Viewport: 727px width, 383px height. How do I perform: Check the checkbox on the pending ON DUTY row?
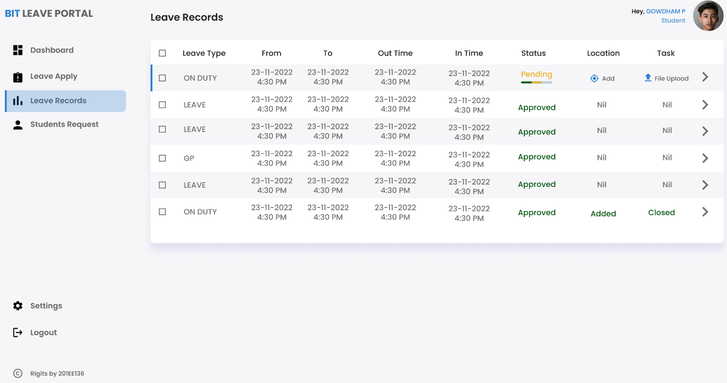pyautogui.click(x=162, y=77)
